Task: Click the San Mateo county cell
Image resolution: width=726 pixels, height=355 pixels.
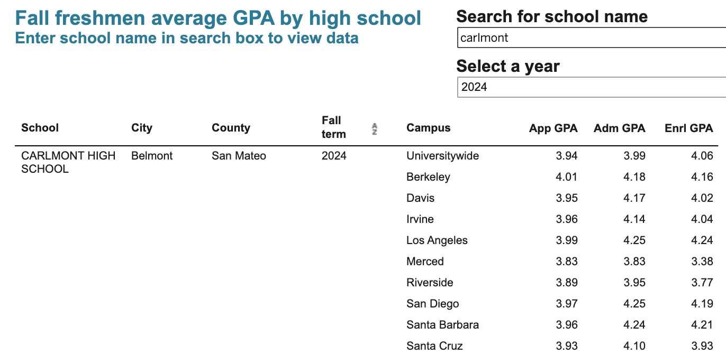Action: [x=239, y=156]
